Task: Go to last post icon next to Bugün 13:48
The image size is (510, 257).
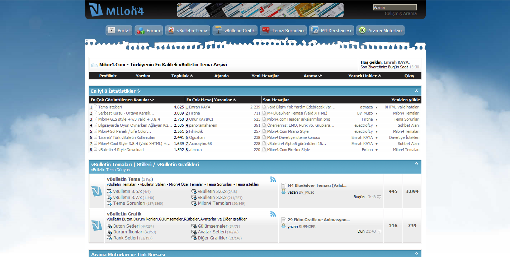Action: 379,197
